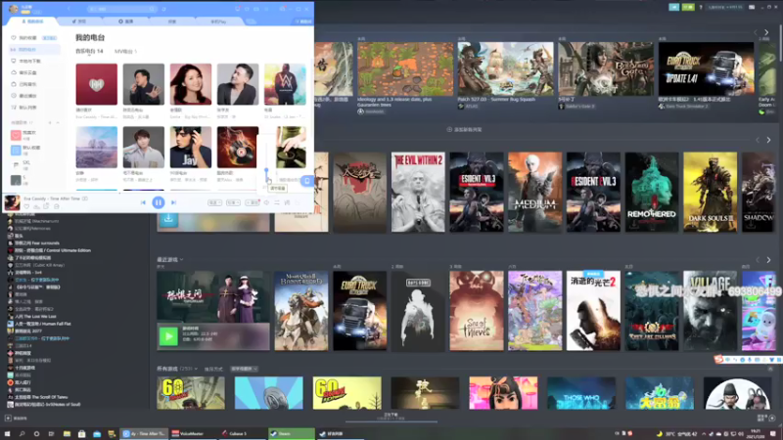The image size is (783, 440).
Task: Open the sort order dropdown beside 排序方式
Action: [x=244, y=369]
